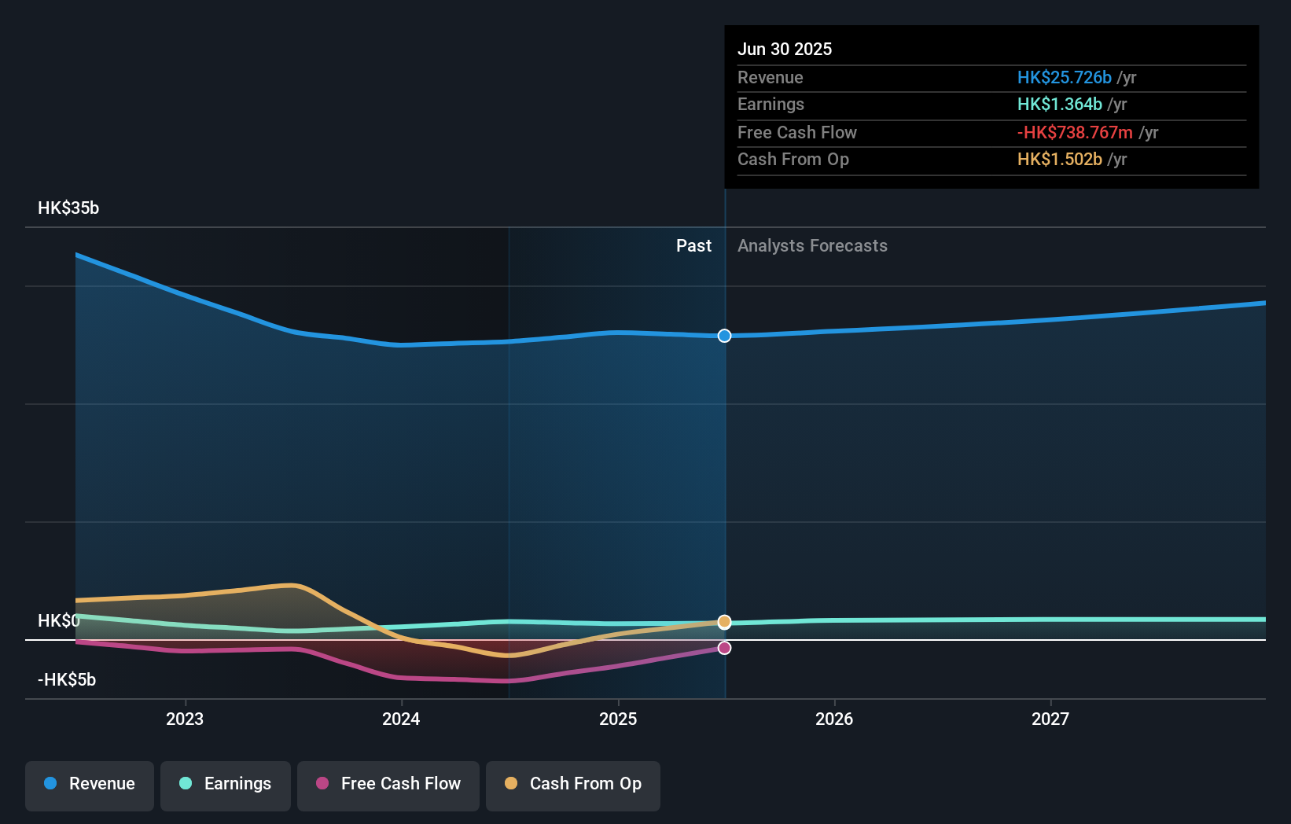Click the orange Cash From Op legend dot
This screenshot has width=1291, height=824.
pos(509,784)
